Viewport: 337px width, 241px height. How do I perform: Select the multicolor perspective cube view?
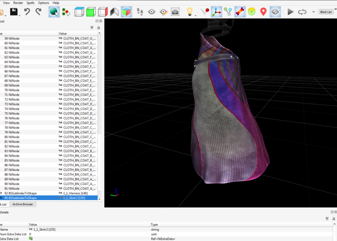coord(126,12)
